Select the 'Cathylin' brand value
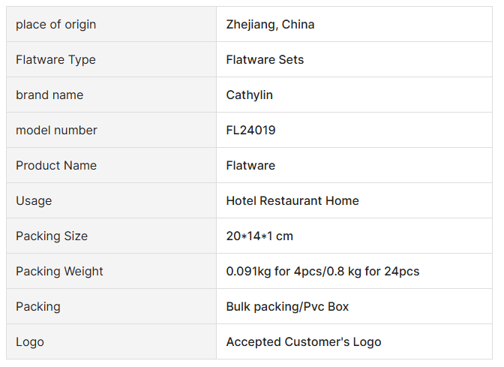Image resolution: width=504 pixels, height=367 pixels. coord(249,95)
